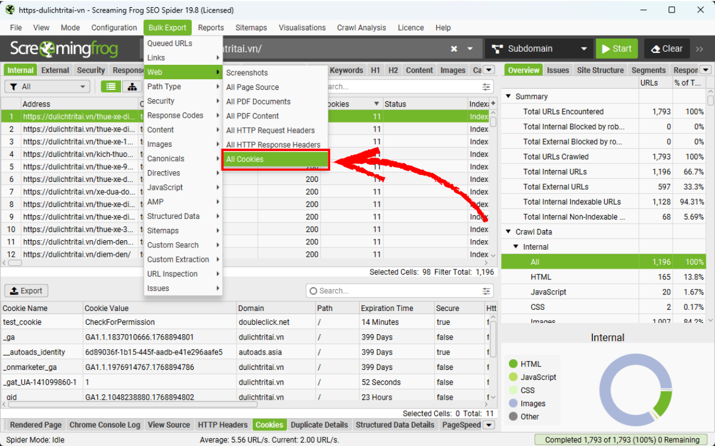
Task: Open the Security submenu
Action: pyautogui.click(x=182, y=101)
